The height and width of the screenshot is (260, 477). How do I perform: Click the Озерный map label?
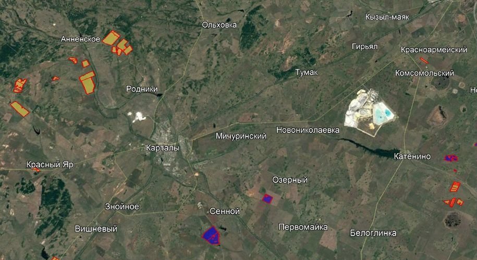click(x=290, y=180)
